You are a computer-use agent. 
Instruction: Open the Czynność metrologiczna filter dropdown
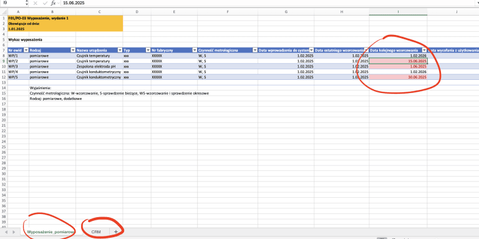(x=255, y=50)
